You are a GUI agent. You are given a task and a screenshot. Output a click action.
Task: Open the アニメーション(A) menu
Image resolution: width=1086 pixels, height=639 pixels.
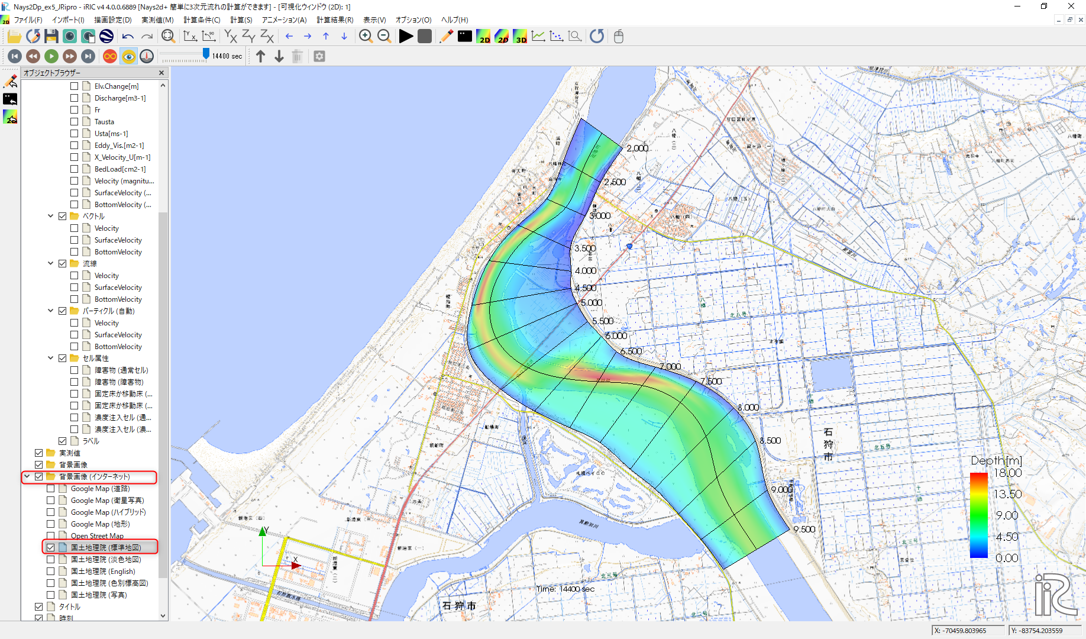tap(284, 20)
